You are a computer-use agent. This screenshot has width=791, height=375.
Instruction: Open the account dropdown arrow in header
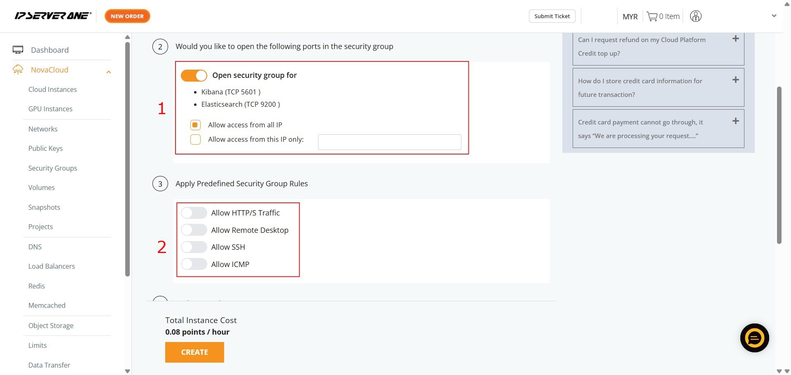pos(774,16)
